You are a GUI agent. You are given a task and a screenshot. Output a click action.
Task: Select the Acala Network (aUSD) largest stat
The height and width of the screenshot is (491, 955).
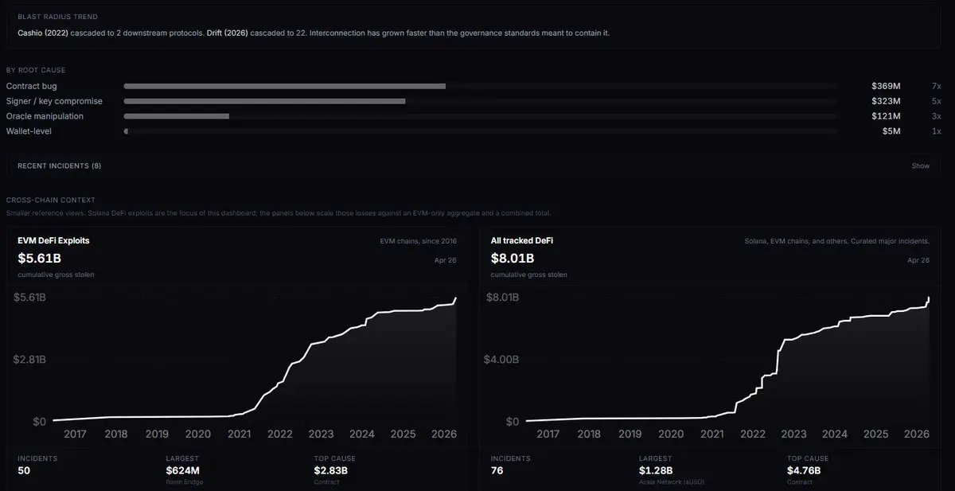point(657,472)
